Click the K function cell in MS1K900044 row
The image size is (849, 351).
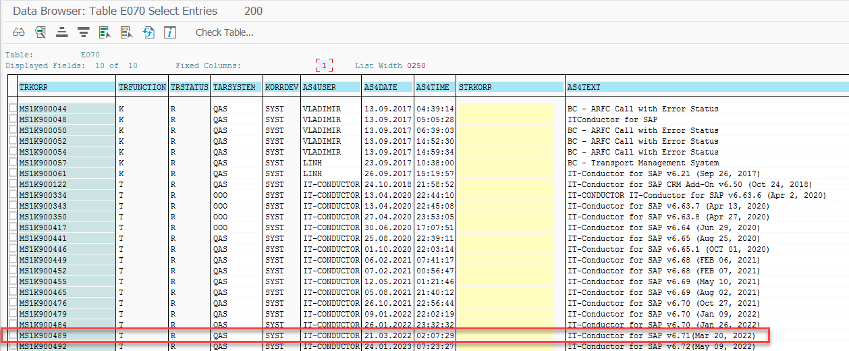pos(121,109)
